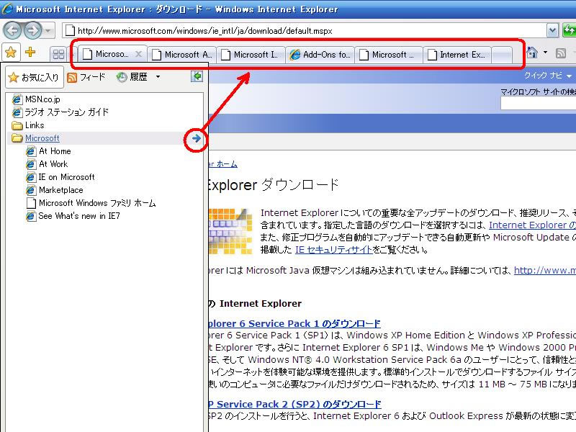Click the address bar URL field
Viewport: 576px width, 432px height.
pos(304,31)
